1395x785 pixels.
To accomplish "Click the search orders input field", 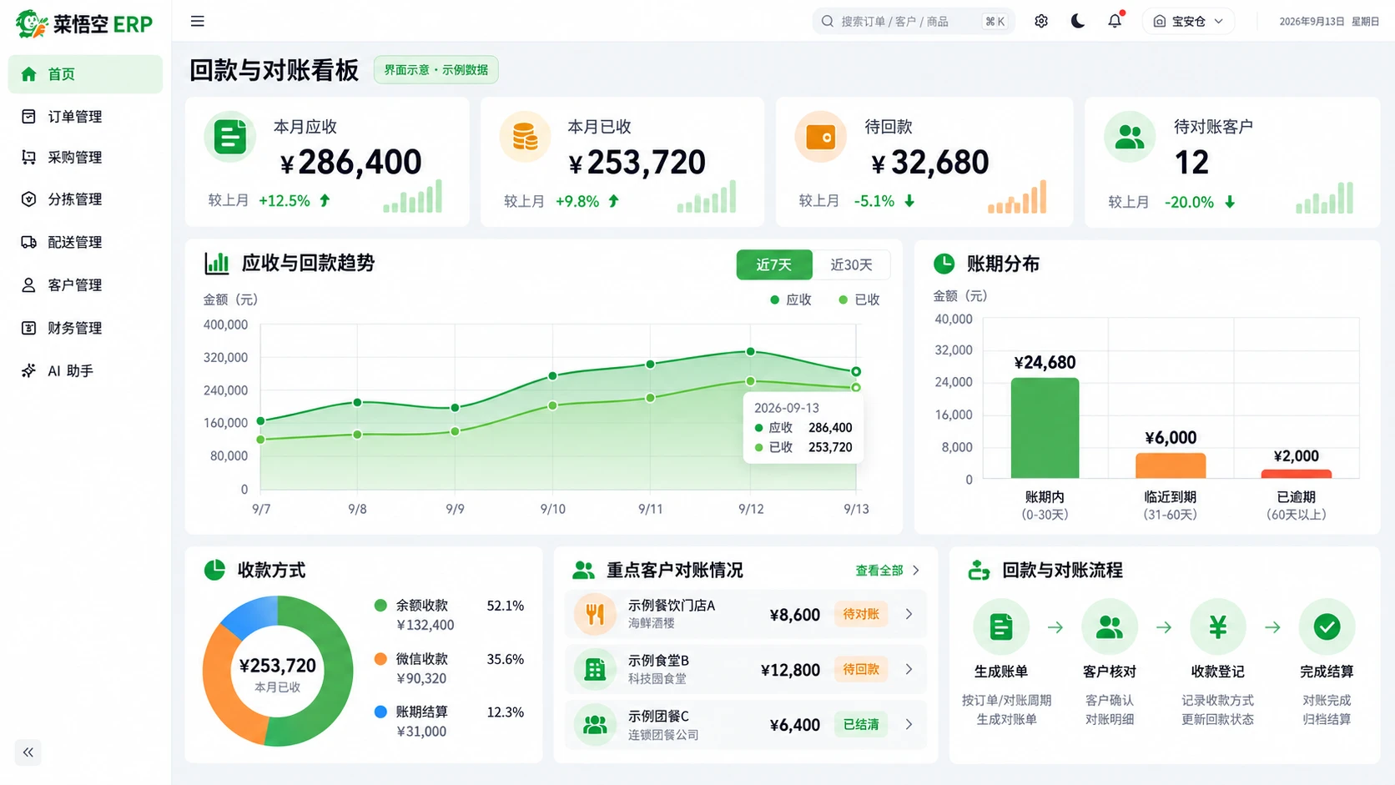I will tap(914, 22).
